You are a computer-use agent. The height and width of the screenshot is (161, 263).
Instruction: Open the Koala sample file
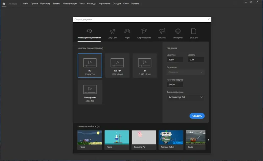196,140
